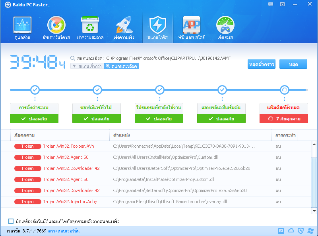Click the หยุดชั่วคราว pause button
Viewport: 318px width, 236px height.
coord(262,64)
